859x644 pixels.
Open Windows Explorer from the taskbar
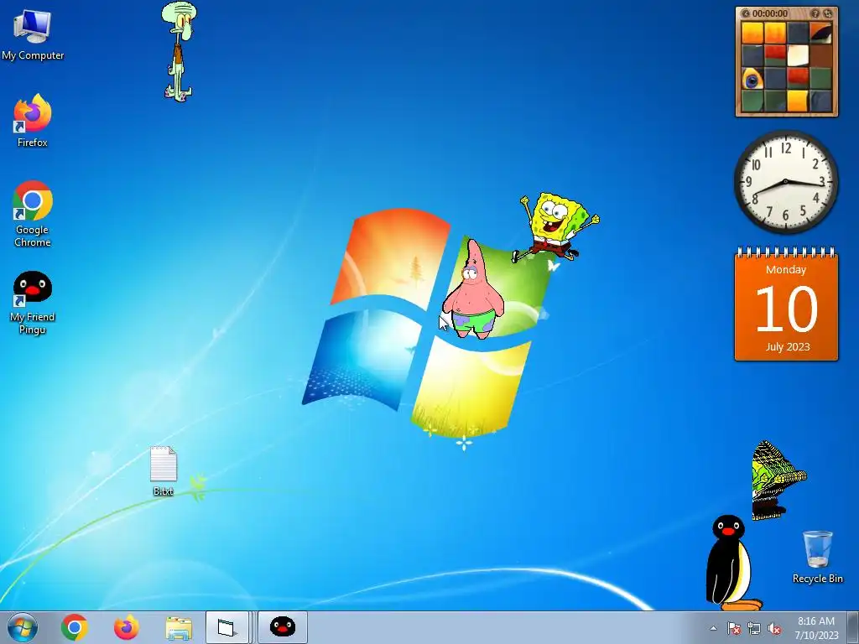(179, 628)
